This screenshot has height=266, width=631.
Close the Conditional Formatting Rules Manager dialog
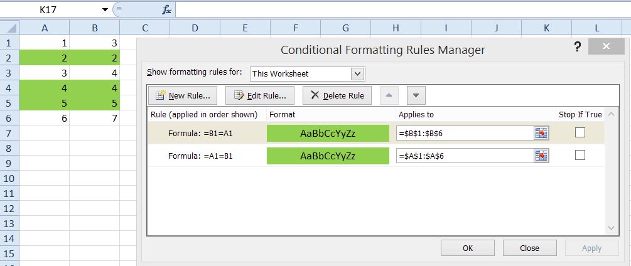pyautogui.click(x=605, y=48)
